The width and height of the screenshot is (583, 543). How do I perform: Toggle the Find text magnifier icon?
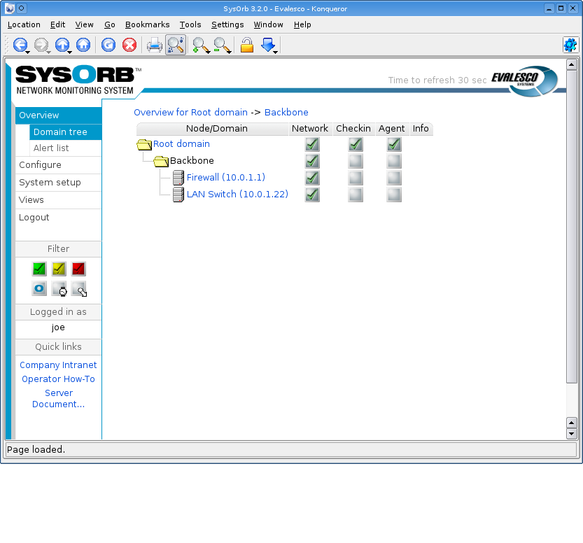(x=176, y=45)
